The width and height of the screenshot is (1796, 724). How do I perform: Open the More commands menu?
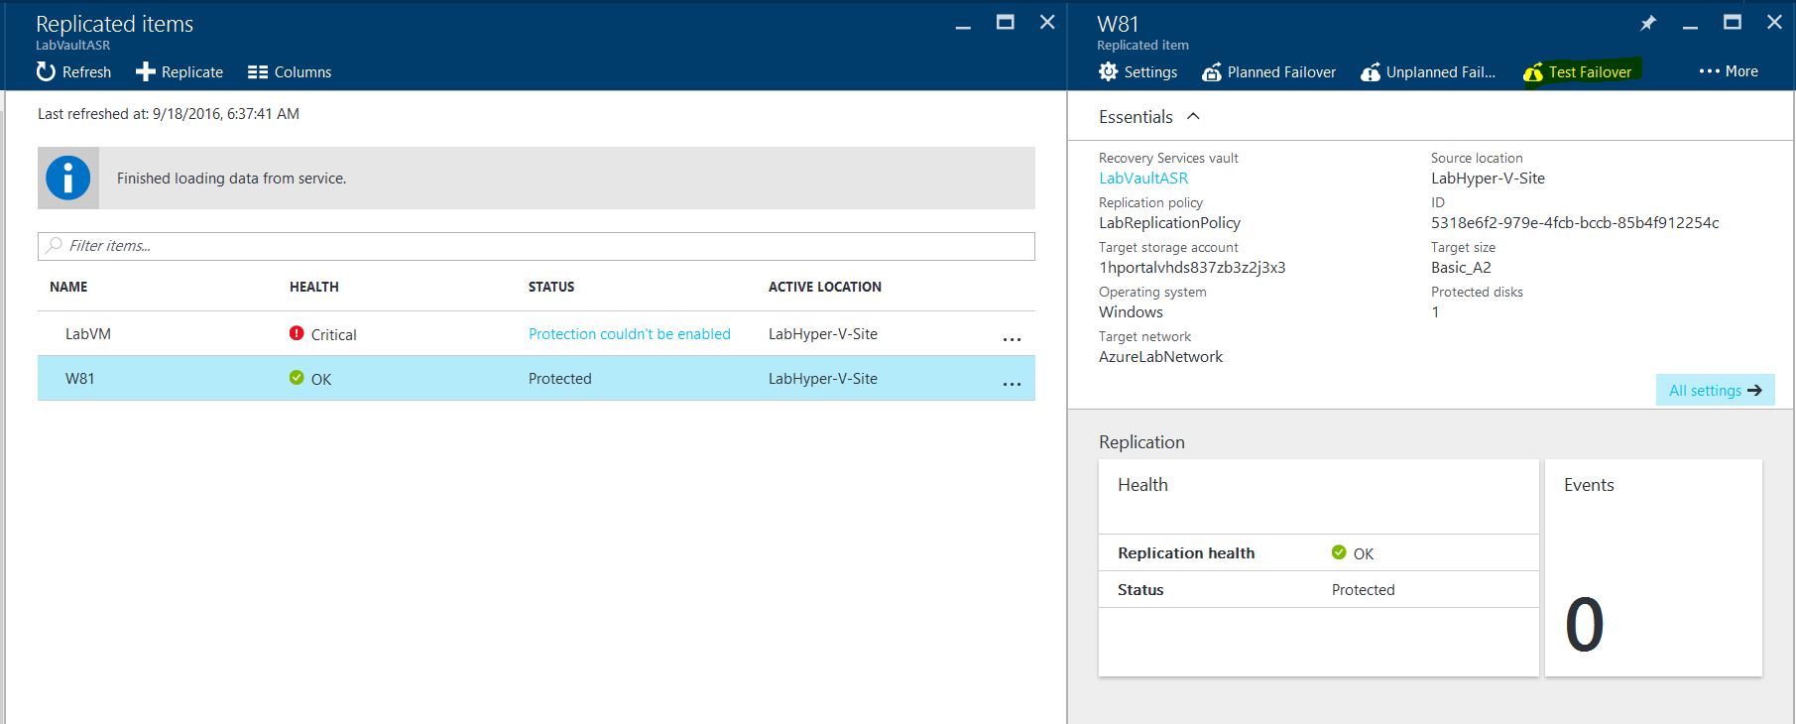(x=1728, y=71)
